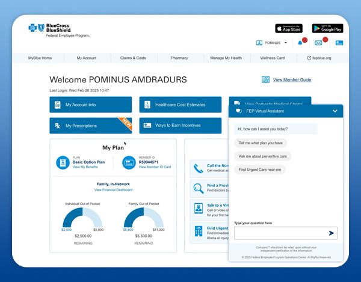Click the $2,500.00 remaining amount
The image size is (361, 282).
coord(83,236)
